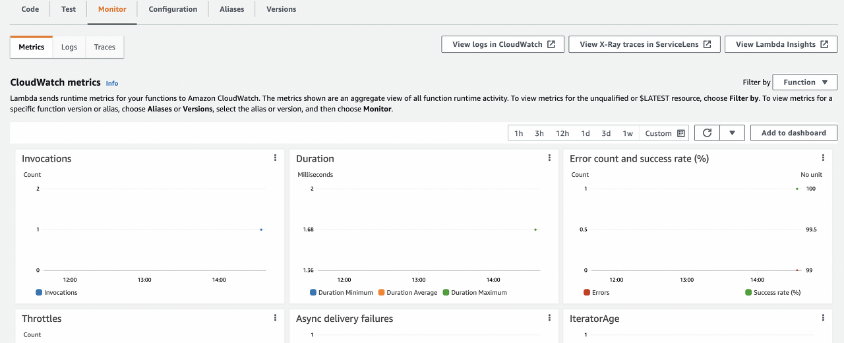Click the refresh metrics icon
This screenshot has height=343, width=844.
pyautogui.click(x=707, y=133)
